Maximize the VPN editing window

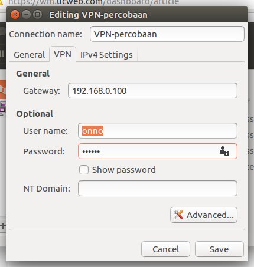coord(37,15)
